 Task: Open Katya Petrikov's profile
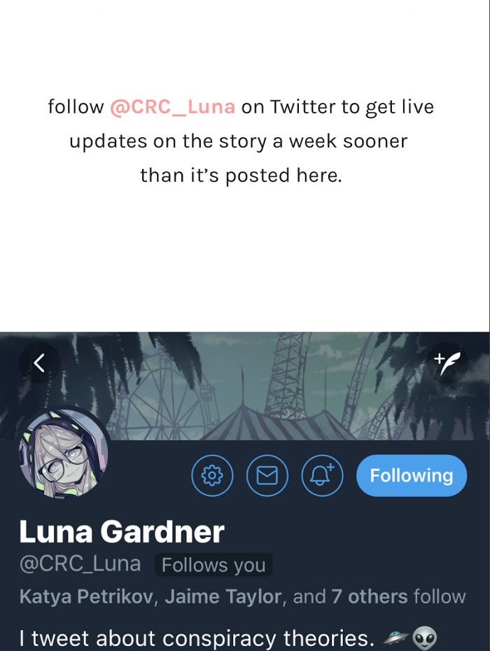coord(87,596)
